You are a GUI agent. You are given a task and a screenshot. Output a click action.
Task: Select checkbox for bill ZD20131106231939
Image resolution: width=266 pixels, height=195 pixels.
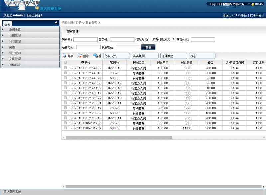(66, 128)
